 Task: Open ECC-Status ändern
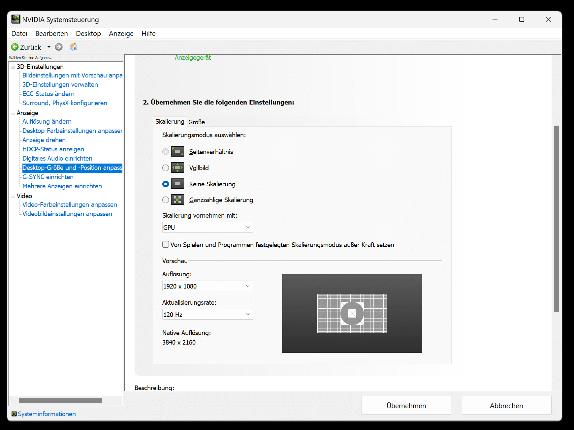(48, 94)
